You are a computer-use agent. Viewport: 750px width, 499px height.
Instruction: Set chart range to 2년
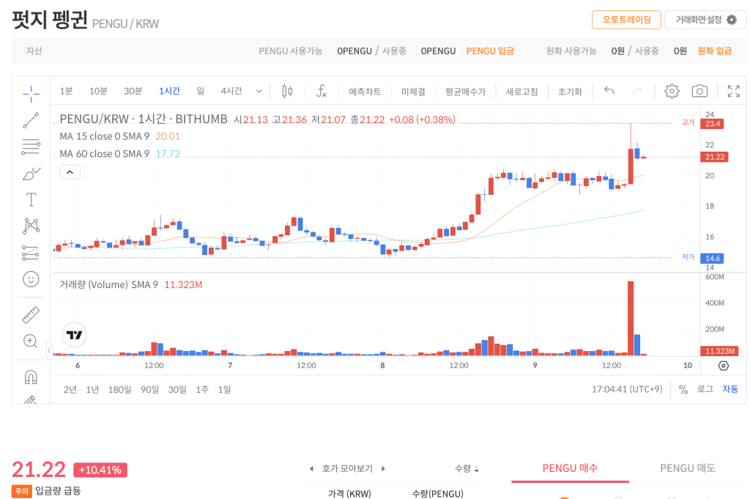70,389
